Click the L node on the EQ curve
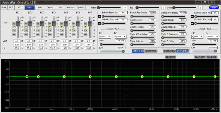The width and height of the screenshot is (221, 113). 215,77
